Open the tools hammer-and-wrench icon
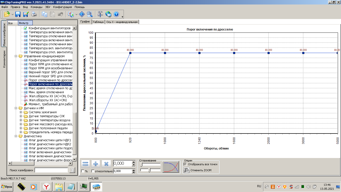This screenshot has width=341, height=192. click(x=100, y=14)
